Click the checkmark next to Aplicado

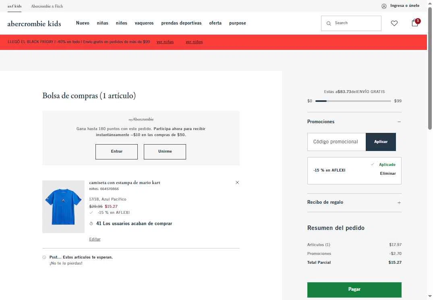372,164
